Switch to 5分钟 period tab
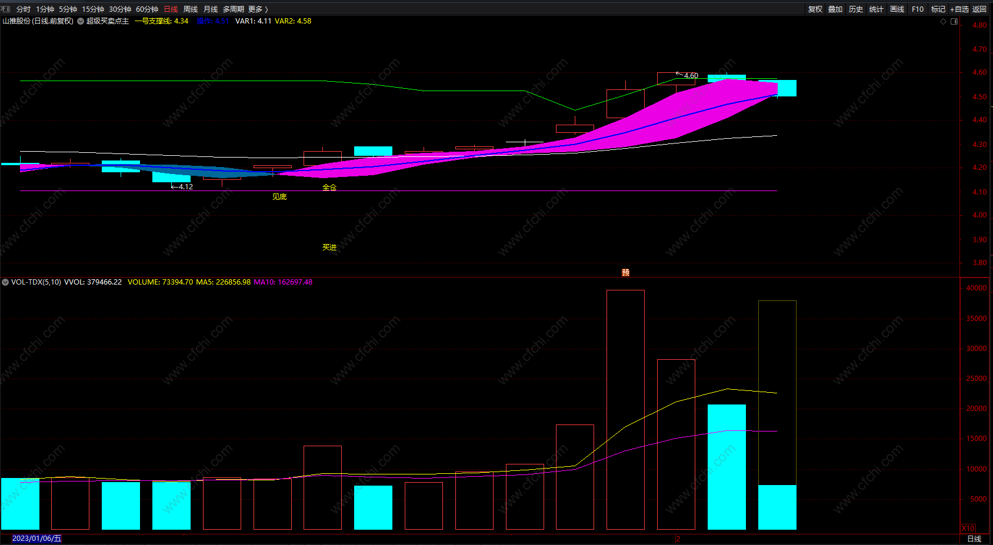993x545 pixels. 68,9
